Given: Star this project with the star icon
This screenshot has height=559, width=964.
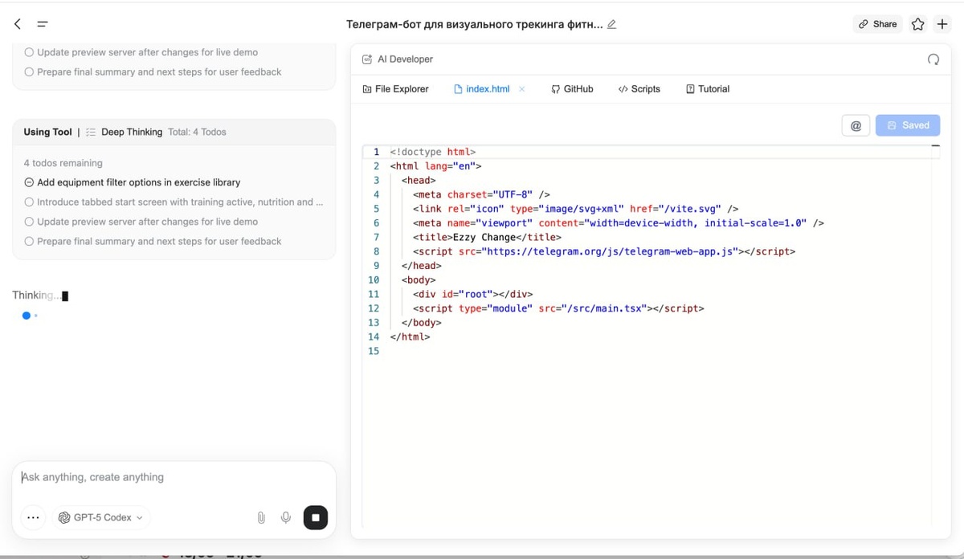Looking at the screenshot, I should click(917, 24).
